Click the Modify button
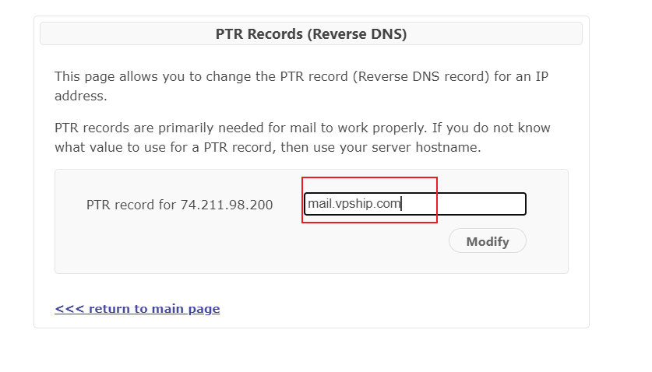Screen dimensions: 652x372 (488, 240)
